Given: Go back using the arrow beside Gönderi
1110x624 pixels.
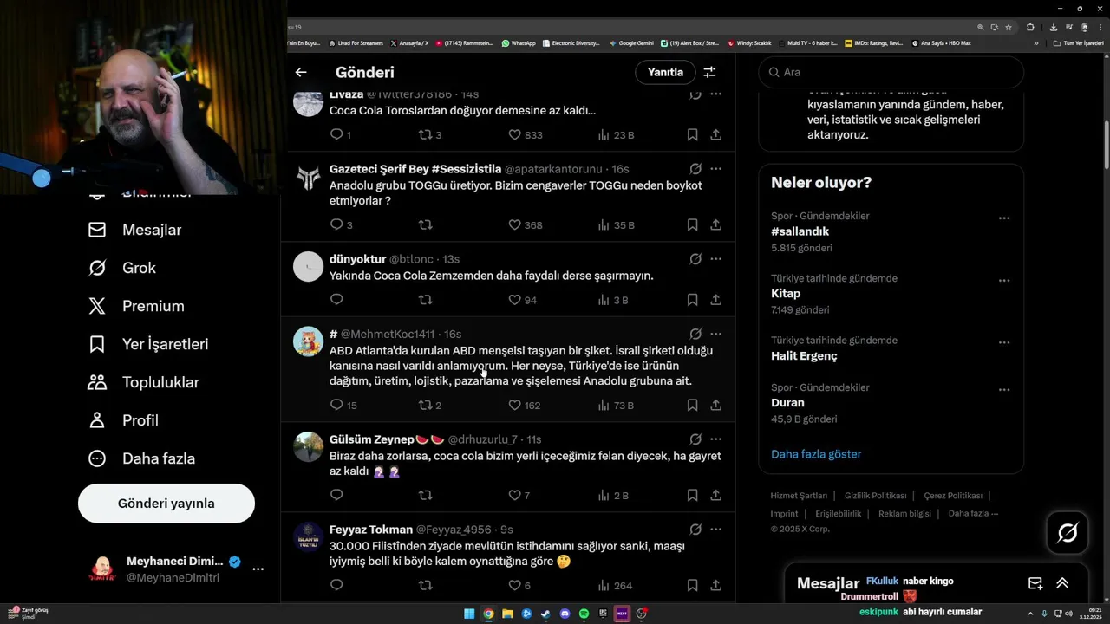Looking at the screenshot, I should (x=301, y=72).
